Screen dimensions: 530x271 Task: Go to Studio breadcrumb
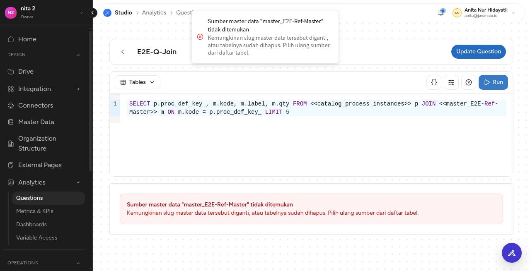click(x=123, y=13)
